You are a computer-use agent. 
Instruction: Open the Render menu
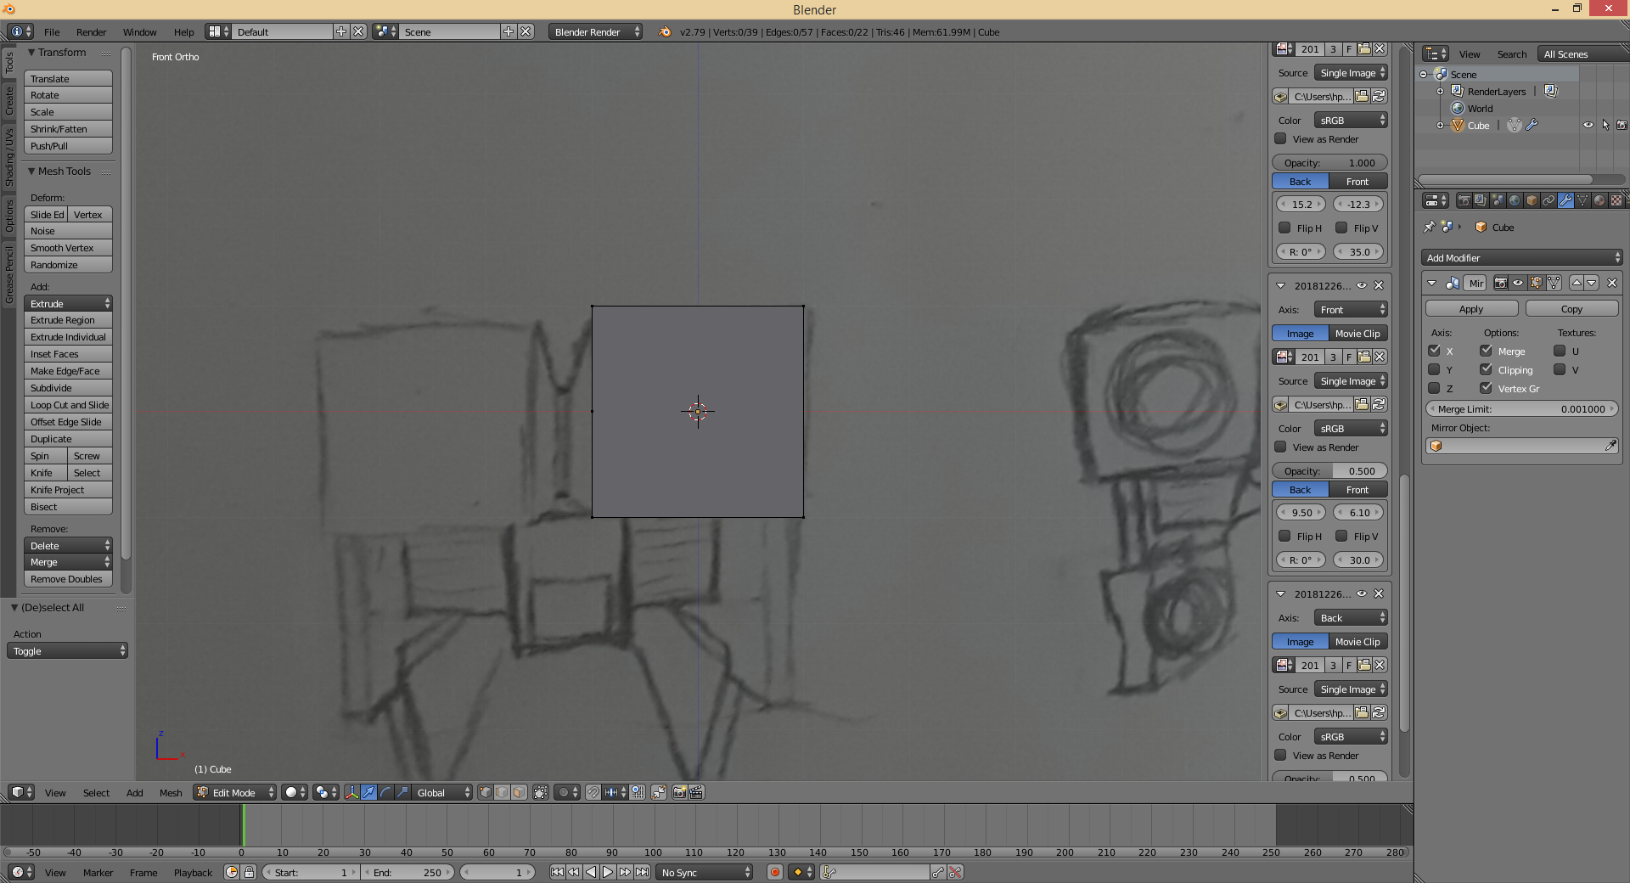91,31
